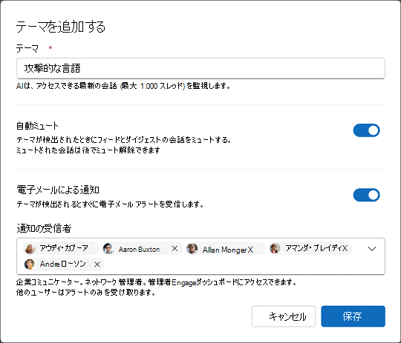
Task: Toggle the 自動ミュート switch
Action: click(366, 130)
